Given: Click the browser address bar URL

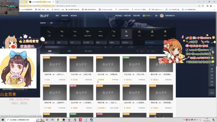Looking at the screenshot, I should point(48,6).
